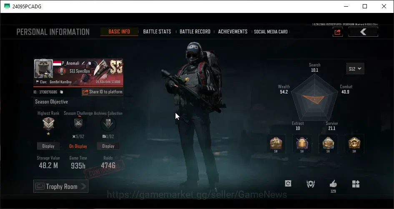Click the Highest Rank badge icon
The height and width of the screenshot is (209, 394).
pyautogui.click(x=48, y=124)
